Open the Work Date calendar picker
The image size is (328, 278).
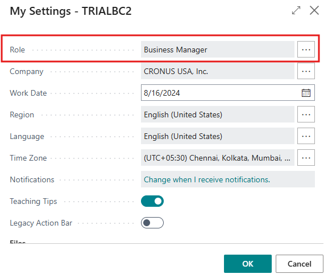[306, 93]
